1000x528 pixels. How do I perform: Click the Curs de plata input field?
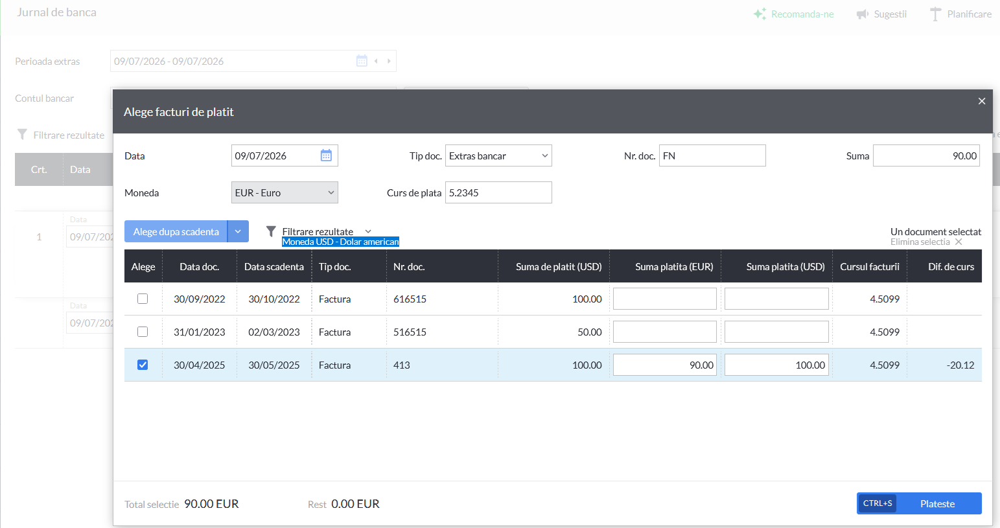pyautogui.click(x=498, y=192)
